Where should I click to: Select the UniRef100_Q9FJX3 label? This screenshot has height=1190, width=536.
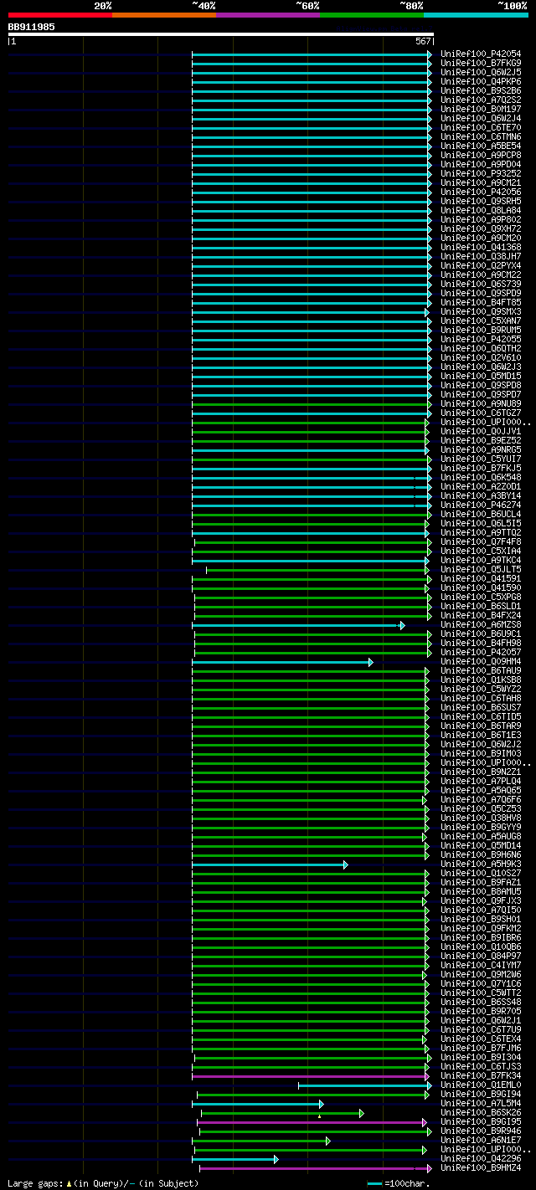pyautogui.click(x=481, y=901)
